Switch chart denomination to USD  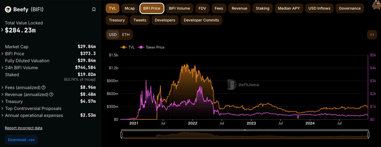click(x=113, y=34)
